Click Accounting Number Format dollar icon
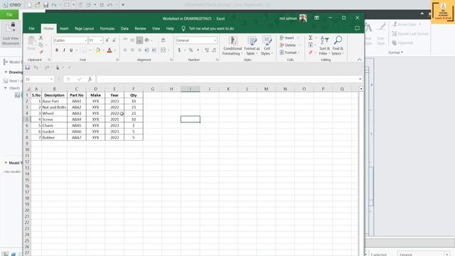The image size is (455, 256). [179, 50]
